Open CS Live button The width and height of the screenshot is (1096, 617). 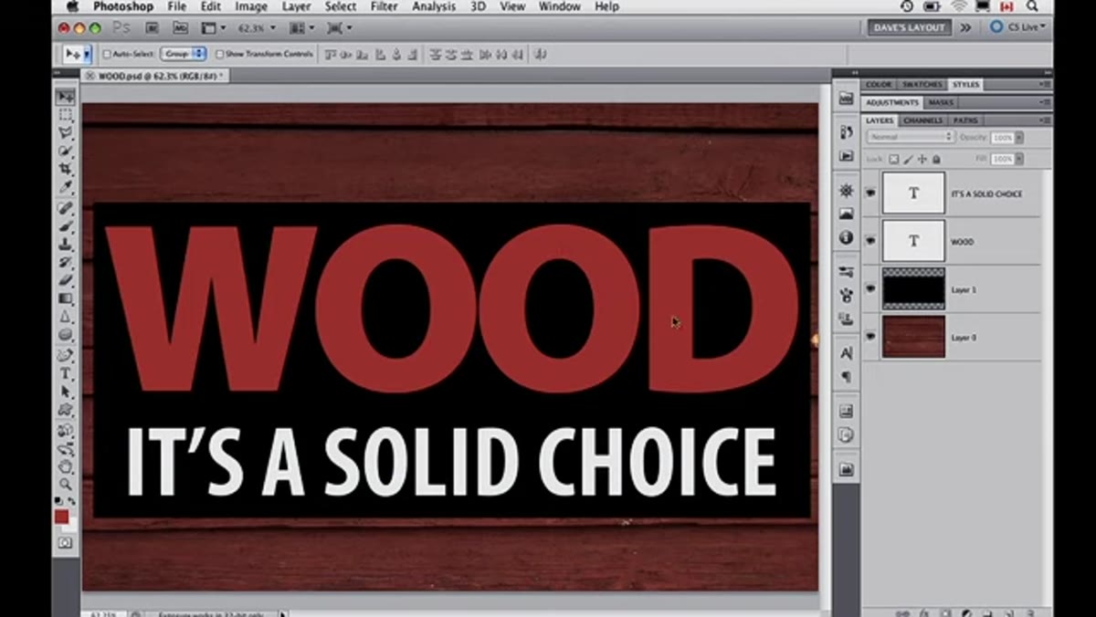1018,27
